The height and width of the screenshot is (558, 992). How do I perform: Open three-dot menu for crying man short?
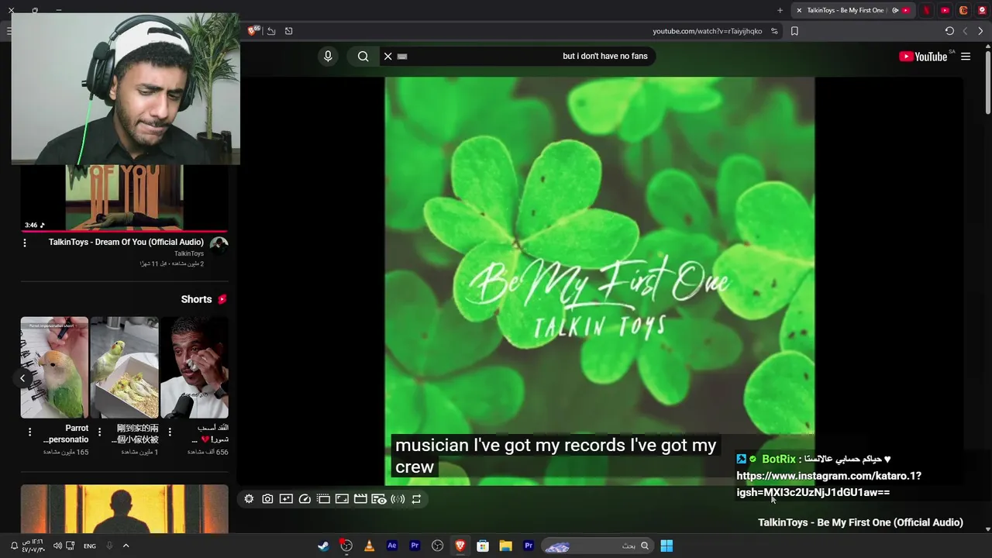(x=170, y=432)
